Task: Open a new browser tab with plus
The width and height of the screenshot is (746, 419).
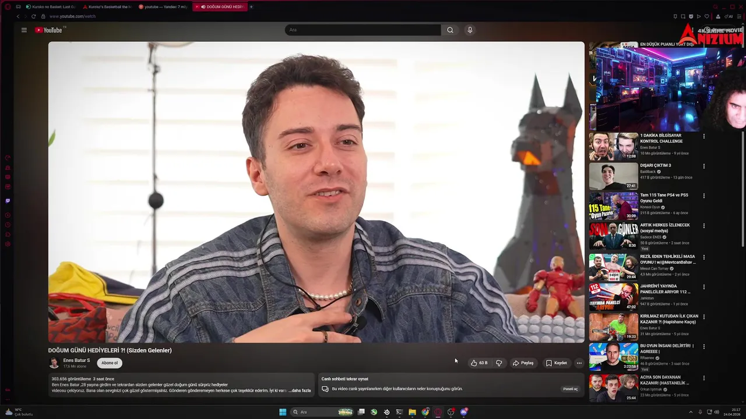Action: (x=251, y=6)
